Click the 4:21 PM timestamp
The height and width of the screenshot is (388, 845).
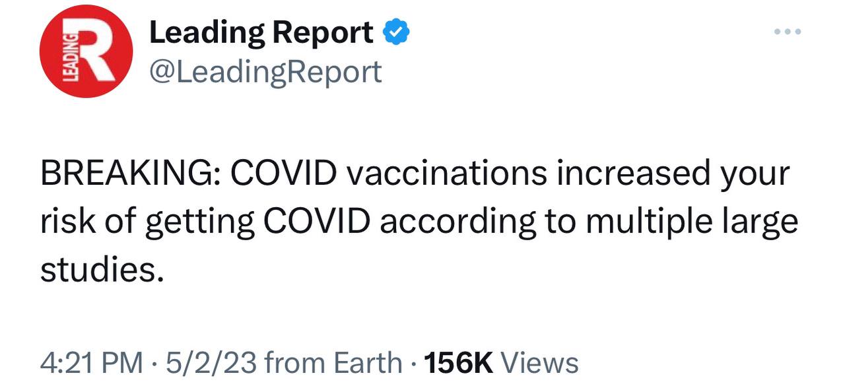point(91,363)
